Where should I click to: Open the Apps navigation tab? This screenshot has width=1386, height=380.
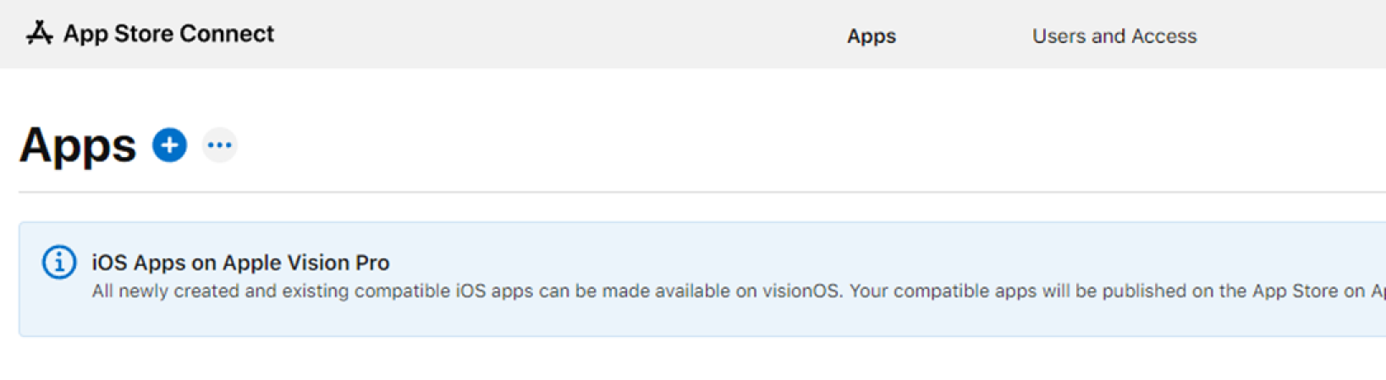coord(871,36)
